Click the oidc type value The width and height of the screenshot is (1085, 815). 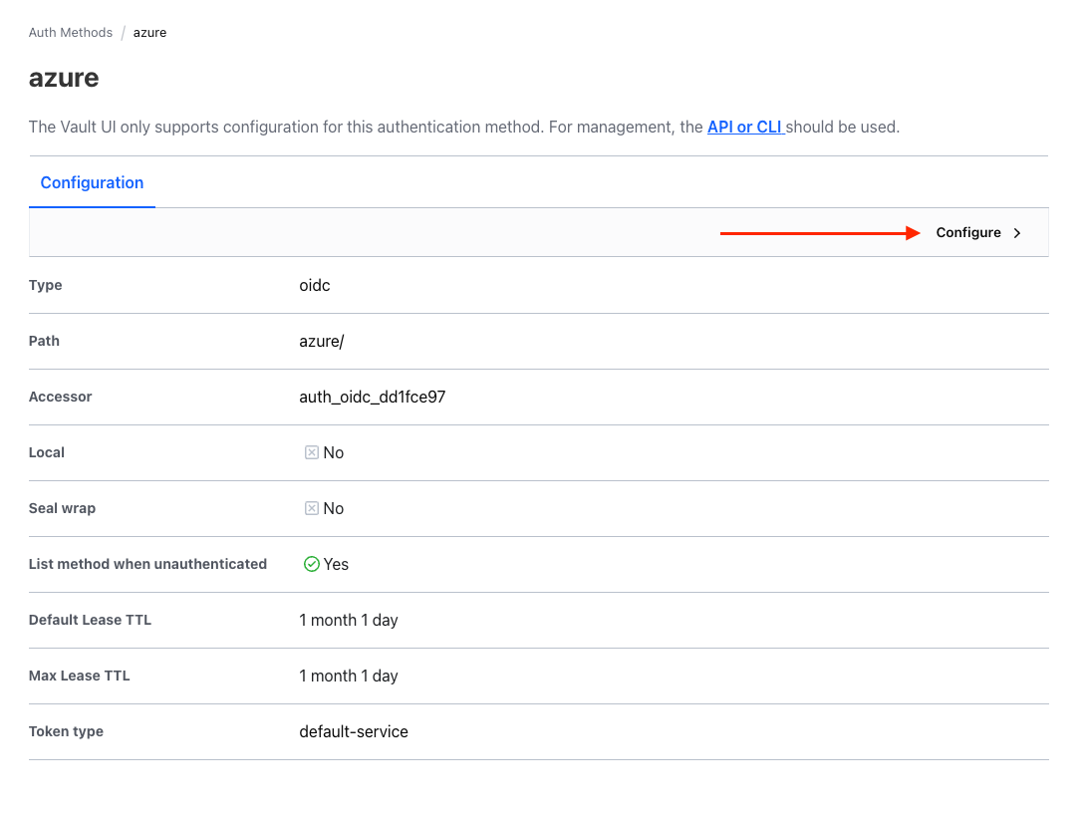point(315,285)
